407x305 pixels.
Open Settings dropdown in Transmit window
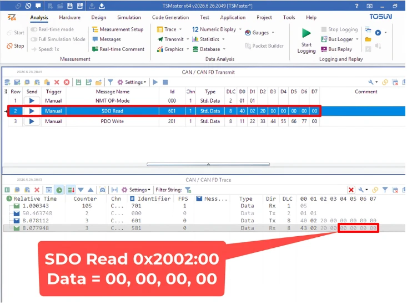132,82
